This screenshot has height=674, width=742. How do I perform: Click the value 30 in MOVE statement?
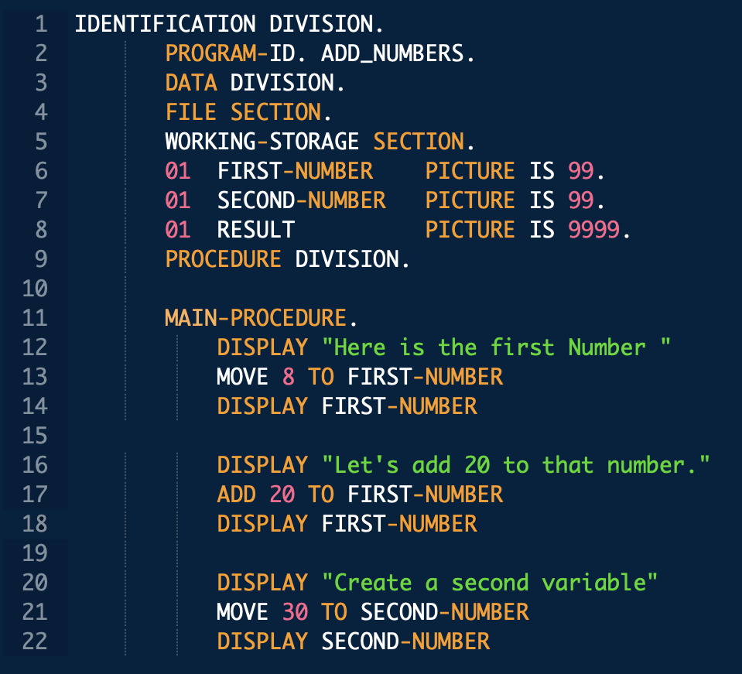pyautogui.click(x=295, y=612)
